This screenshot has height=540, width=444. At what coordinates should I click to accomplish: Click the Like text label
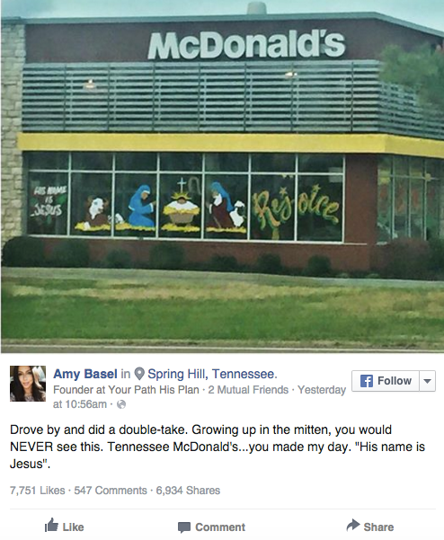click(x=74, y=527)
